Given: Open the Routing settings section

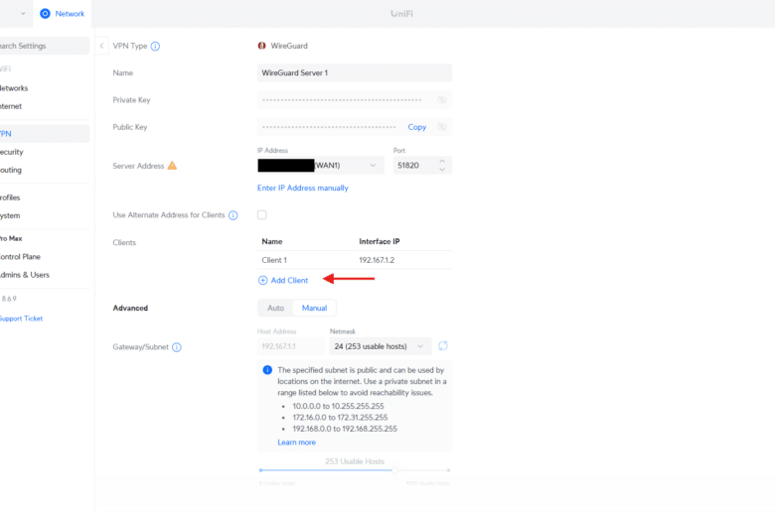Looking at the screenshot, I should click(x=11, y=170).
